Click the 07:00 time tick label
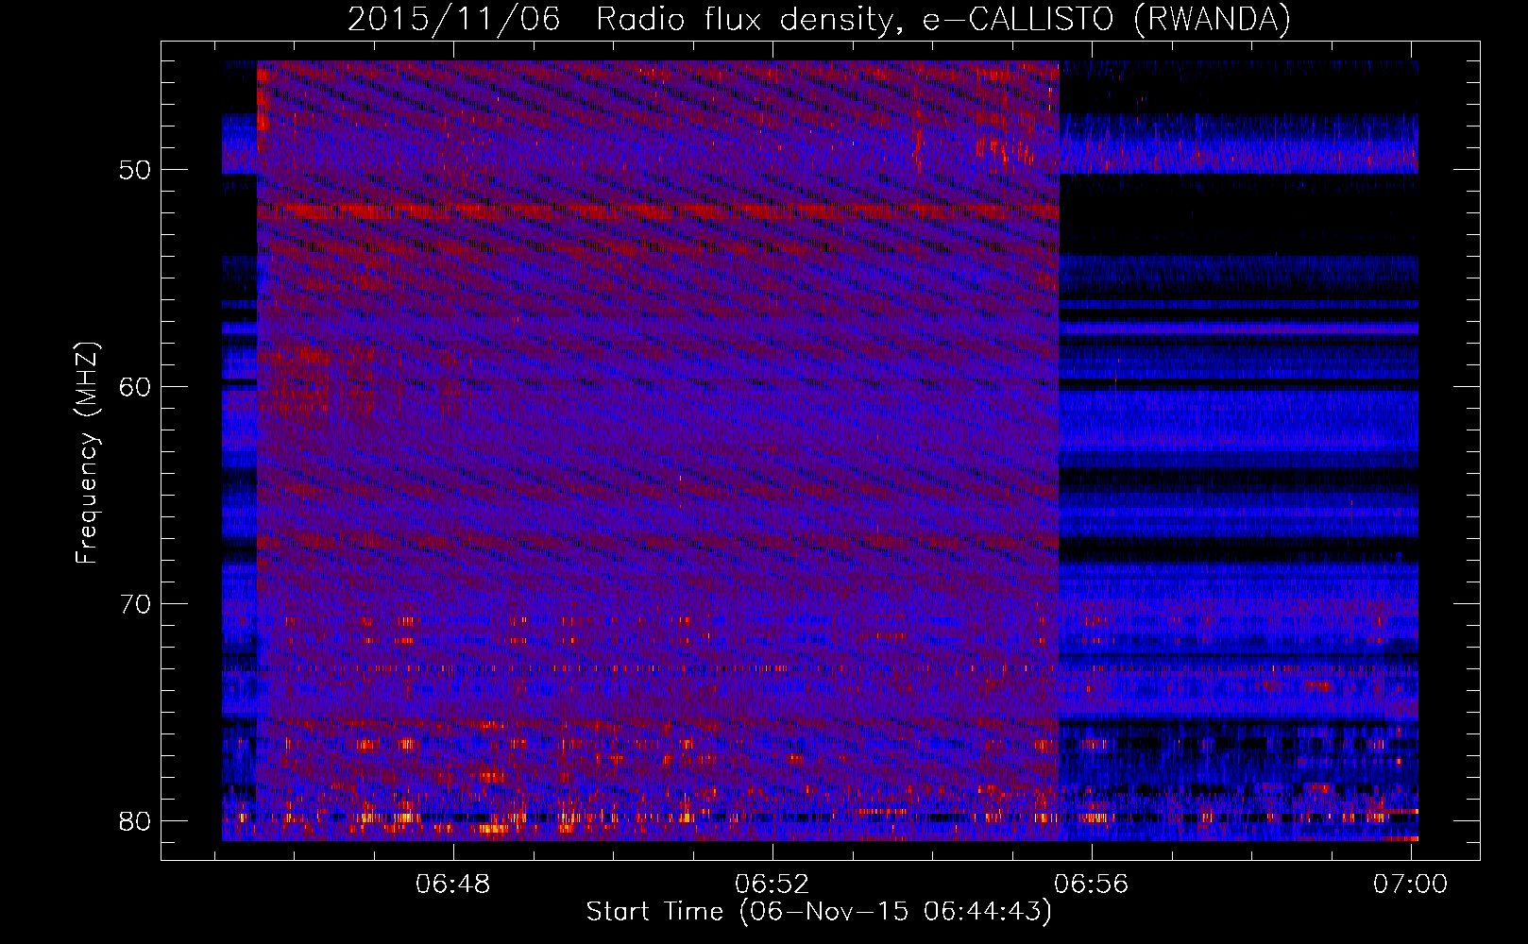 pos(1410,884)
